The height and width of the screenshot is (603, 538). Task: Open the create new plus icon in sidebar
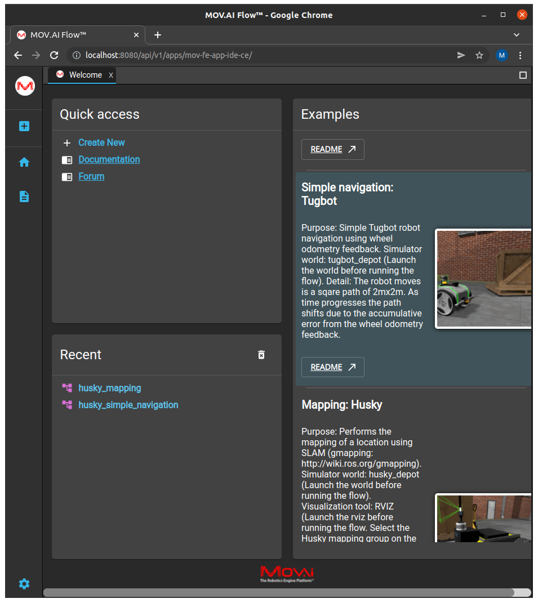pos(24,126)
